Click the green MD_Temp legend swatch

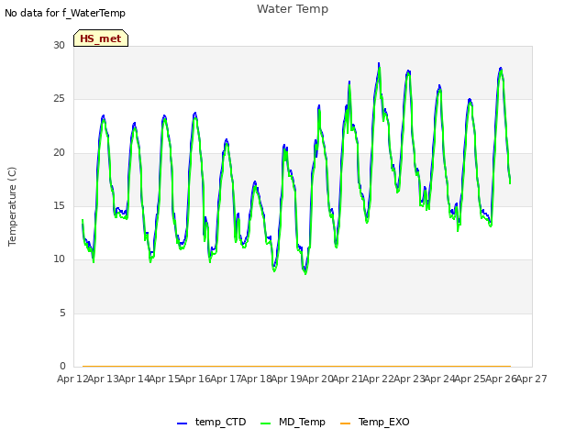pyautogui.click(x=265, y=423)
